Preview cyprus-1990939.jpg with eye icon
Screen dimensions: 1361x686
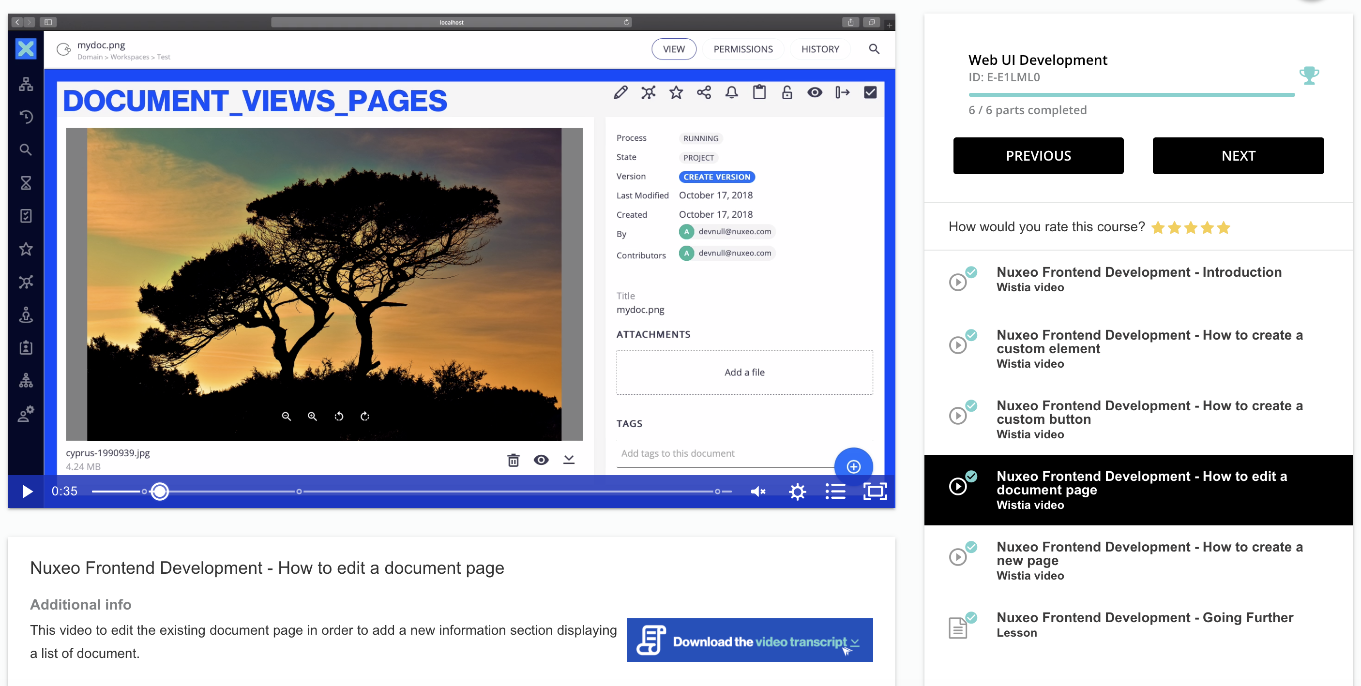tap(541, 460)
